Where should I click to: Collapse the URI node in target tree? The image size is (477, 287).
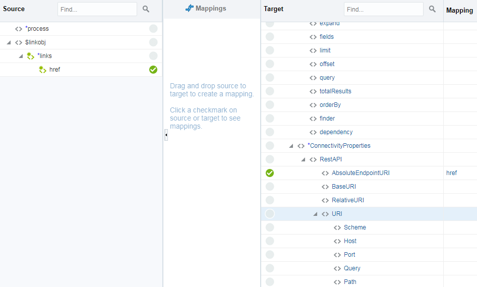[315, 214]
